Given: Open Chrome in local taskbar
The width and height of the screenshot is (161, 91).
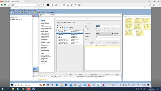Looking at the screenshot, I should click(x=23, y=89).
